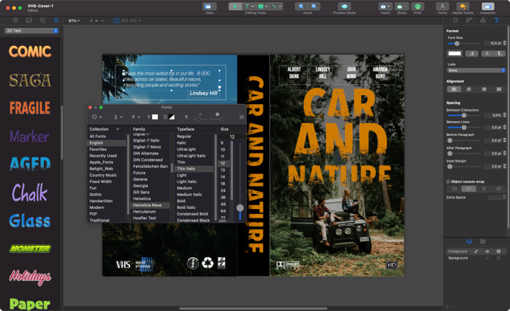Open Media Tracks from the toolbar

click(463, 6)
